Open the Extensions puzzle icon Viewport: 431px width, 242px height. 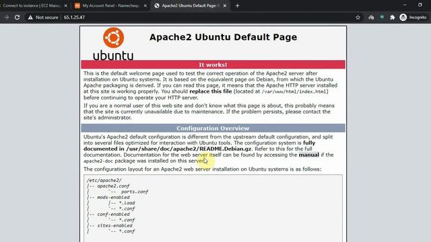tap(393, 17)
